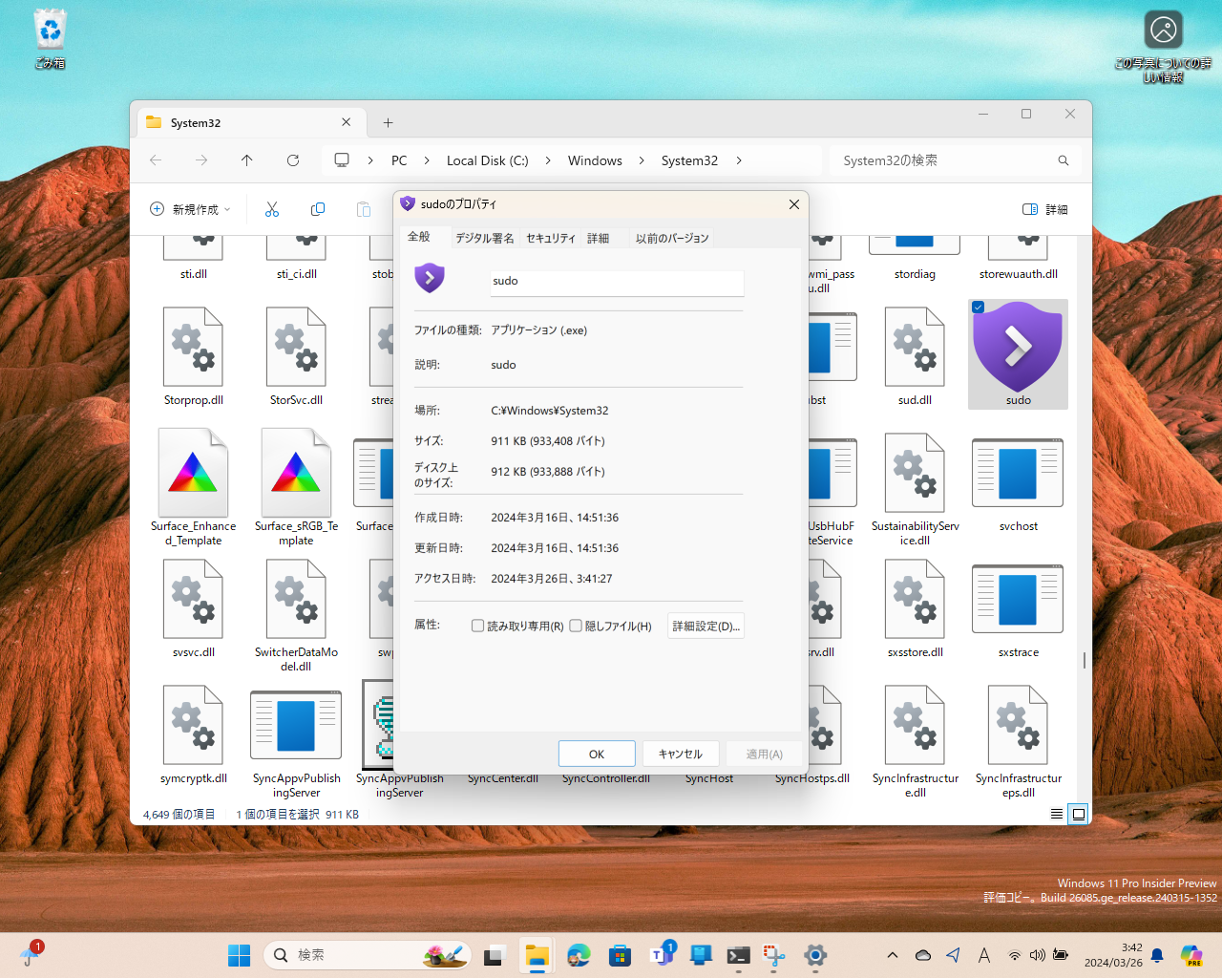
Task: Open the 詳細 tab in the properties dialog
Action: pyautogui.click(x=598, y=238)
